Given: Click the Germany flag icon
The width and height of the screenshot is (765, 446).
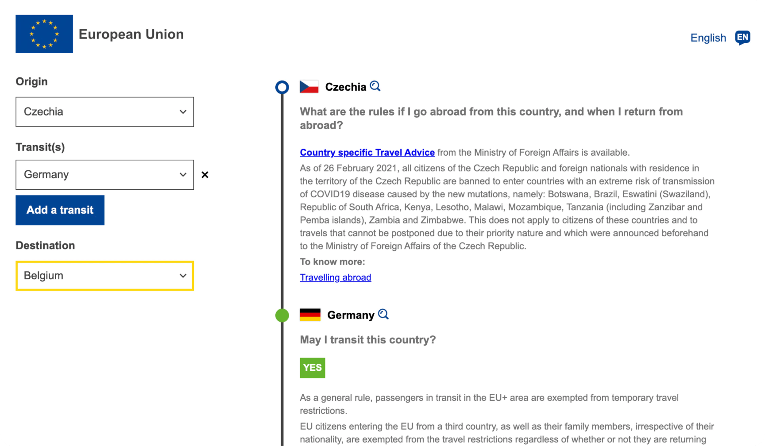Looking at the screenshot, I should coord(310,315).
